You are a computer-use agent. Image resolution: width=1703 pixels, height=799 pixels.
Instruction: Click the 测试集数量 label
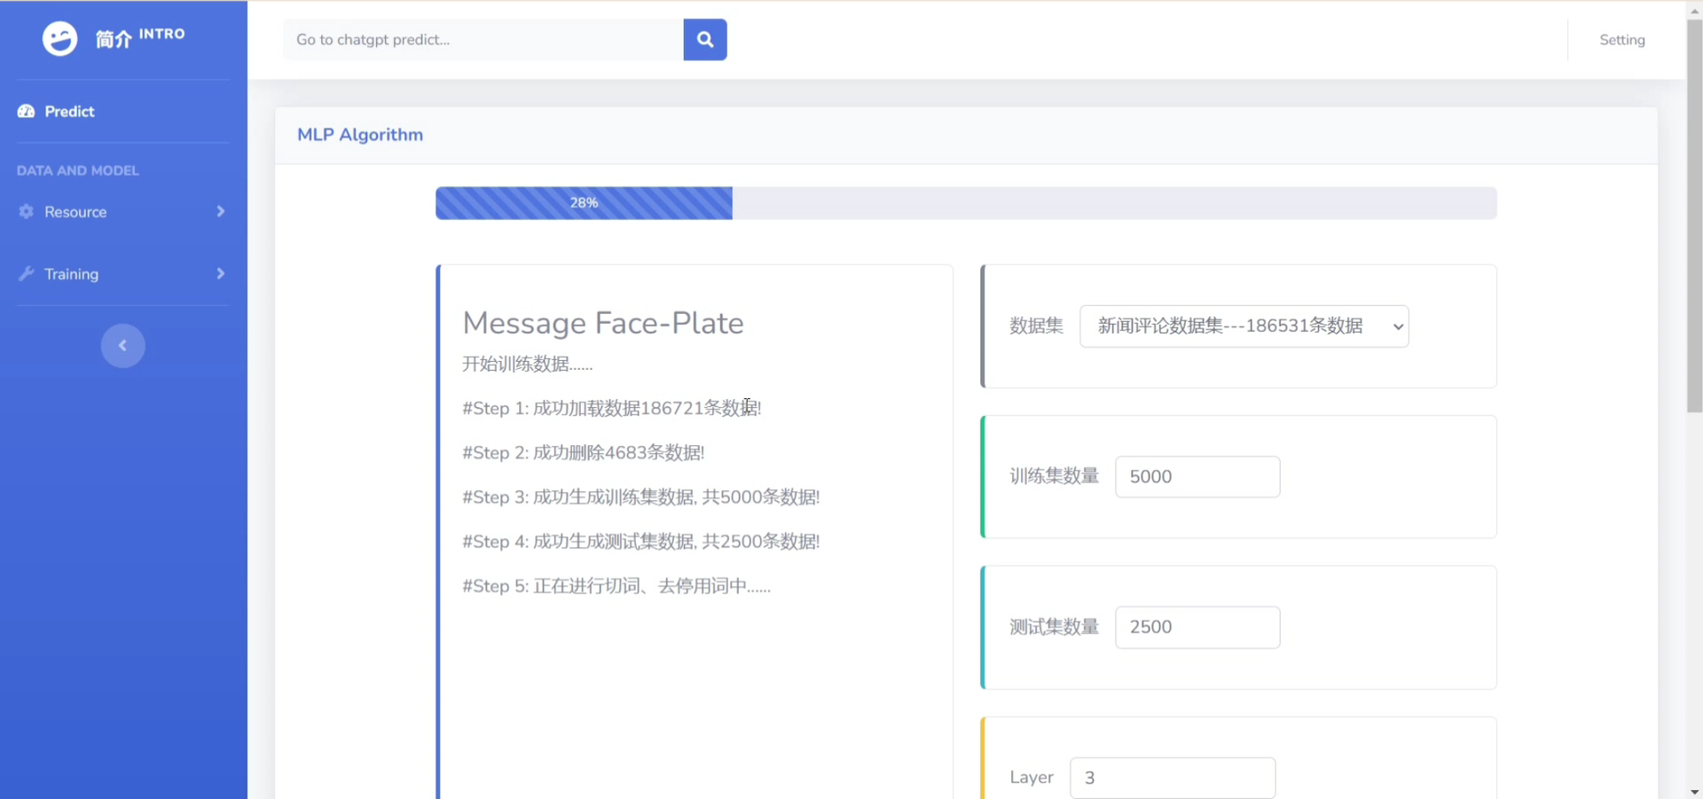click(x=1054, y=628)
